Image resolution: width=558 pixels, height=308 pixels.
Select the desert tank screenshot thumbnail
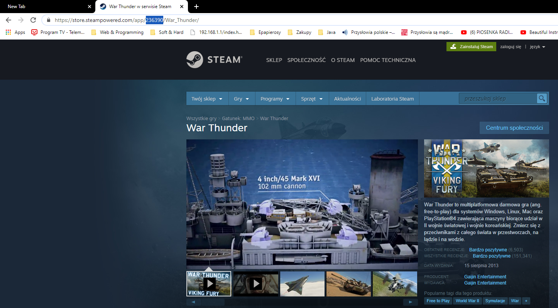[348, 284]
